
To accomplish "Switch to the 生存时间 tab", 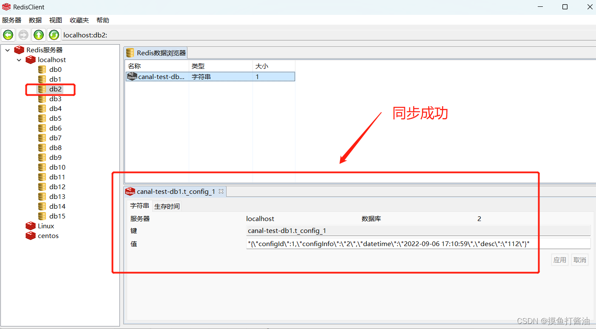I will coord(167,206).
